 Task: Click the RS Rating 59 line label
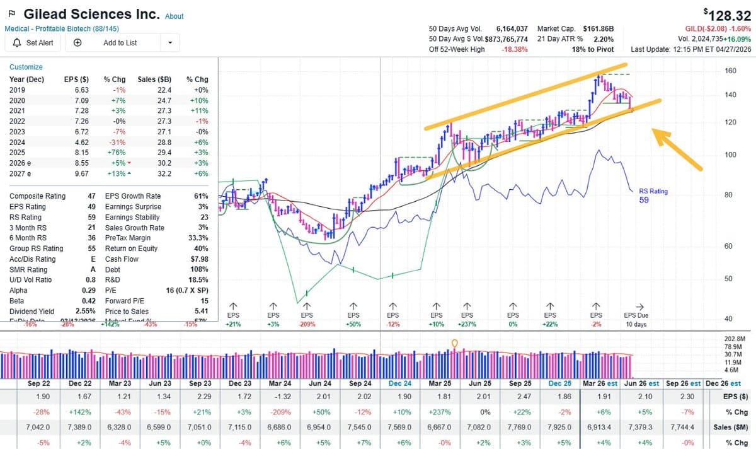click(x=653, y=195)
